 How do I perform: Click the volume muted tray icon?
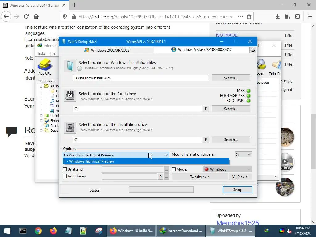[x=289, y=231]
